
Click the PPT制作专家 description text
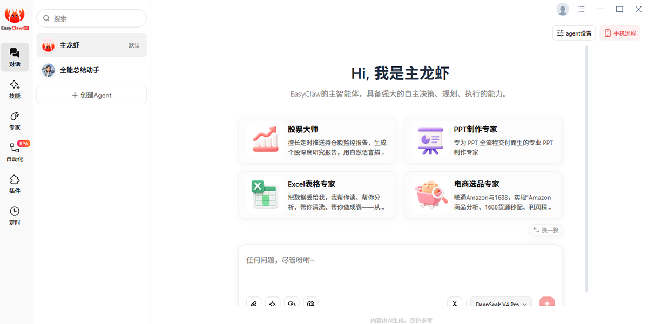tap(504, 147)
